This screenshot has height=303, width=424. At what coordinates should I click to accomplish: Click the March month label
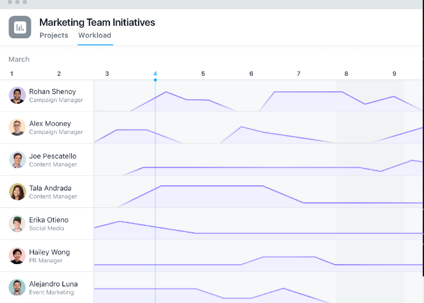click(19, 59)
